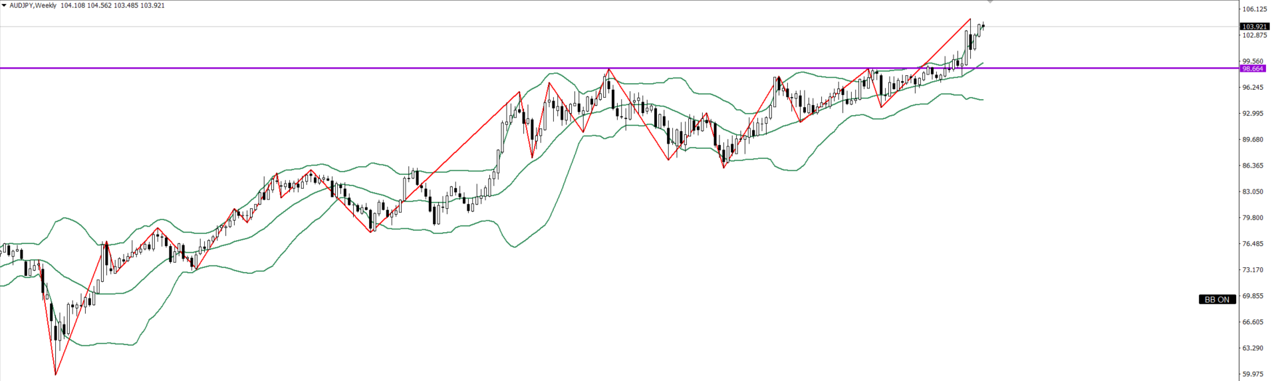This screenshot has width=1272, height=381.
Task: Click the 73.170 price scale label
Action: click(1253, 270)
